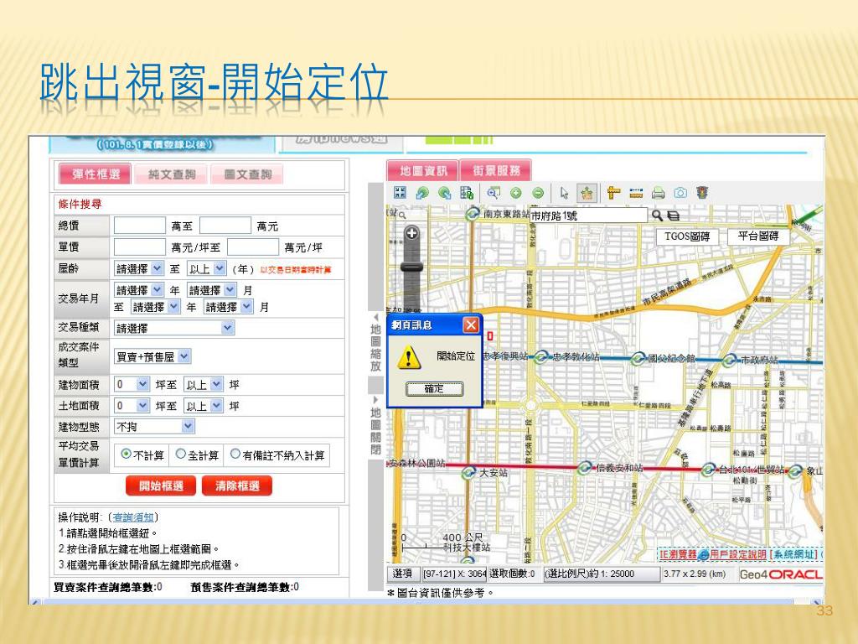
Task: Click the green zoom-in plus icon
Action: coord(516,192)
